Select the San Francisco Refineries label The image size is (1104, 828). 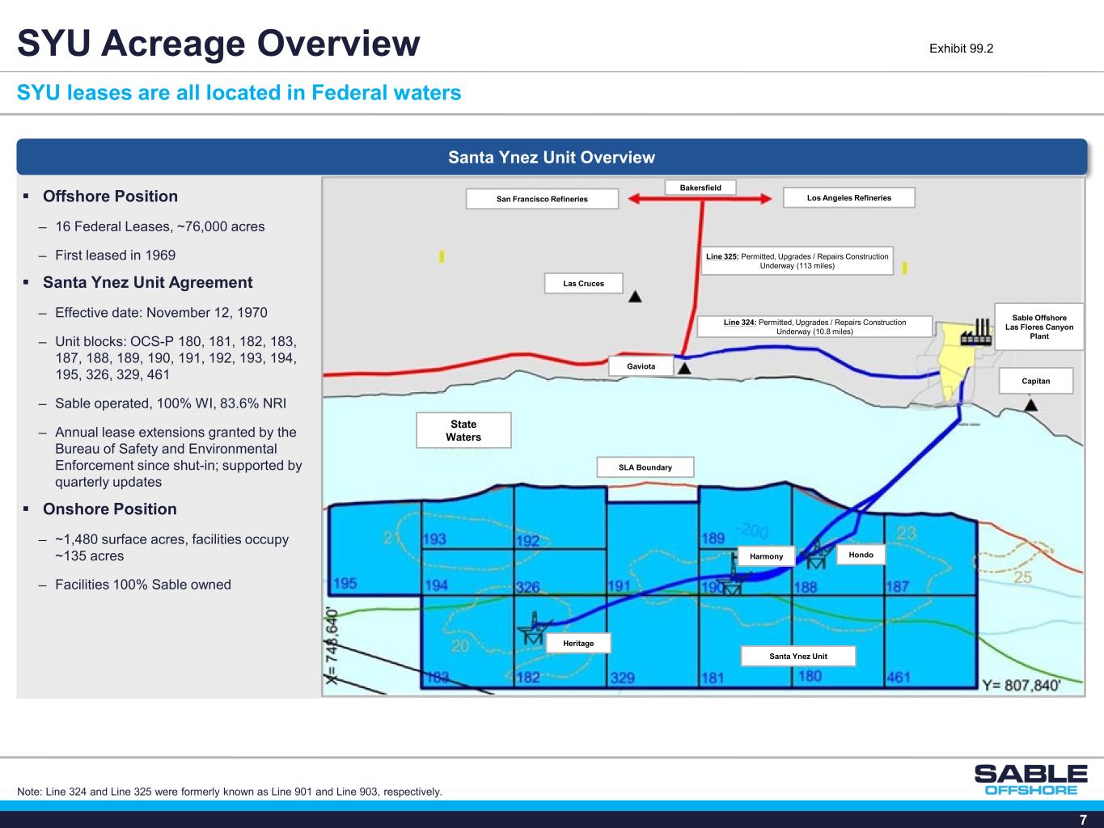point(542,199)
